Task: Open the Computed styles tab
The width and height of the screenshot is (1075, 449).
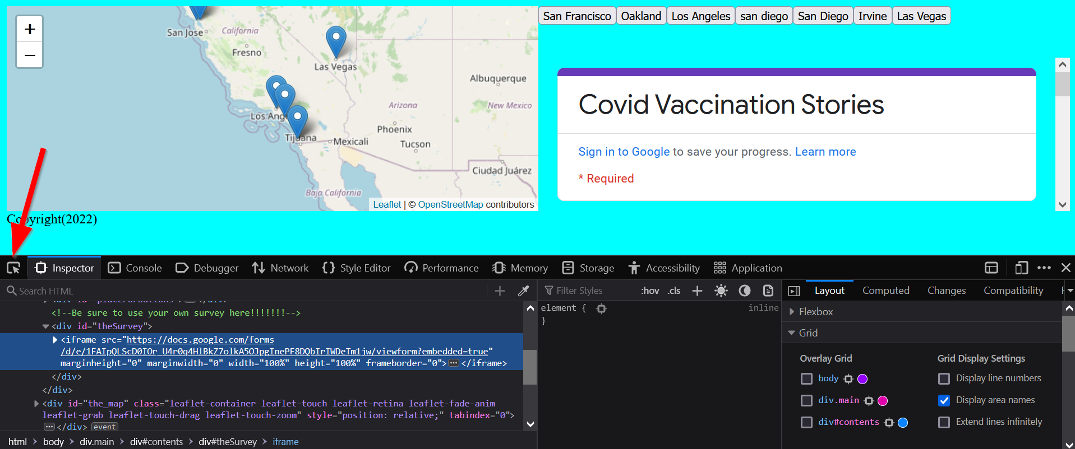Action: click(885, 291)
